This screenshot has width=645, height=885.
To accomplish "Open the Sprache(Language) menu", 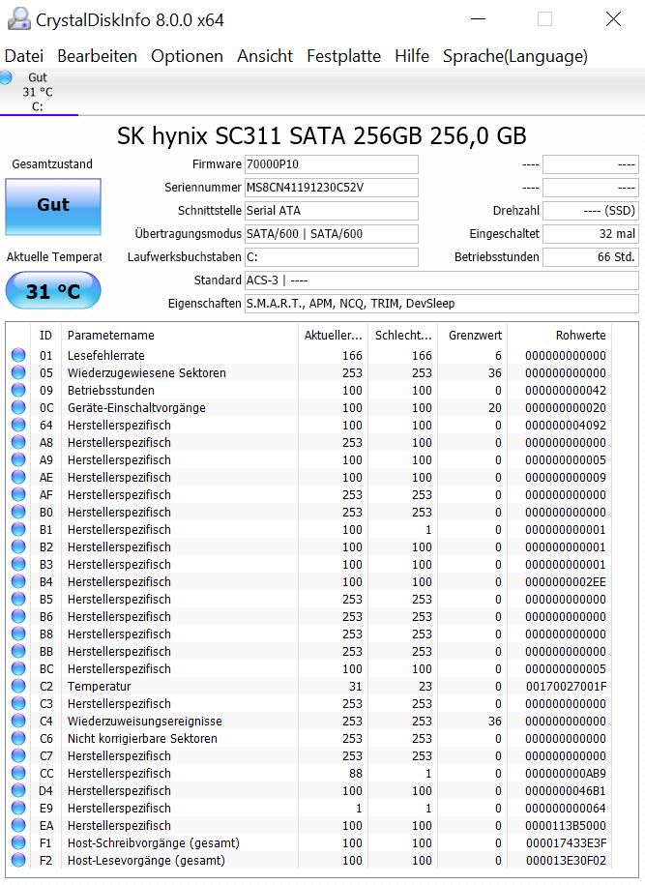I will coord(515,56).
